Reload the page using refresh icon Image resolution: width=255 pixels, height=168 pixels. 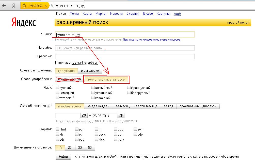click(x=24, y=6)
